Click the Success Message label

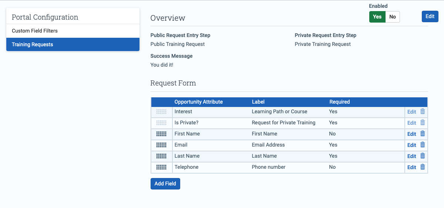pos(172,56)
